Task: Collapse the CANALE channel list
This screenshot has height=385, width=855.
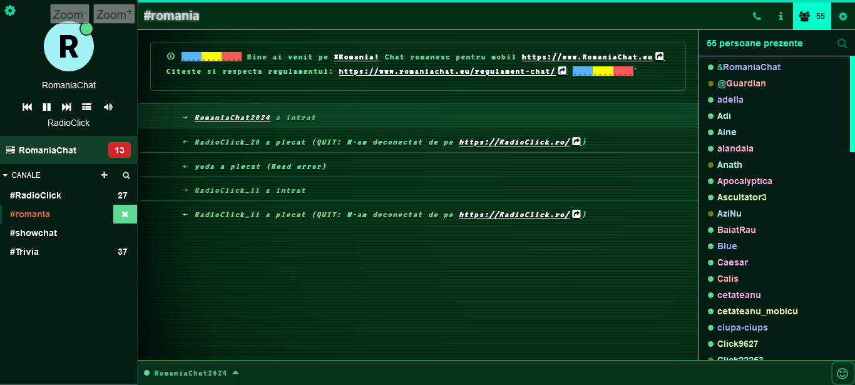Action: point(6,175)
